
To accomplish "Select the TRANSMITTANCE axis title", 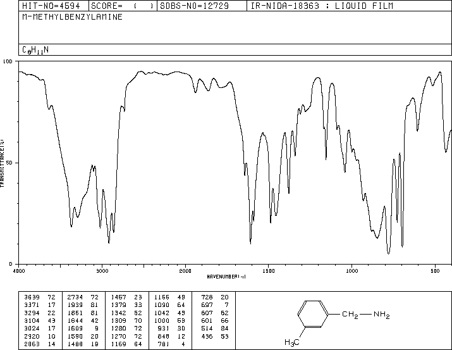I will (x=2, y=163).
